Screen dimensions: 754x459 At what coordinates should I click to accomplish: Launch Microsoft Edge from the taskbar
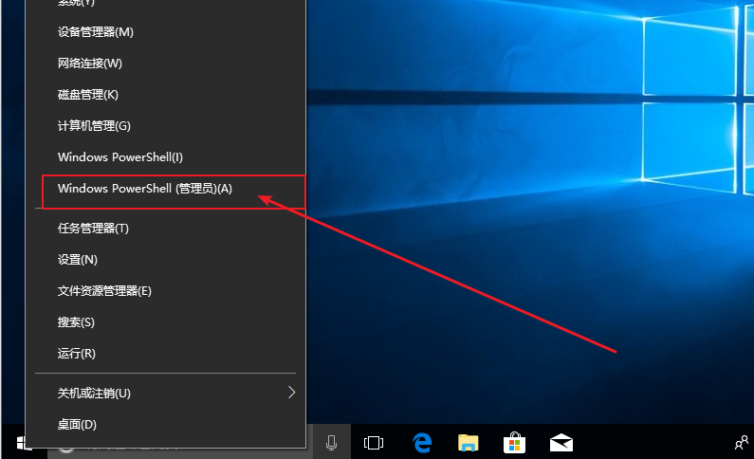[x=422, y=442]
